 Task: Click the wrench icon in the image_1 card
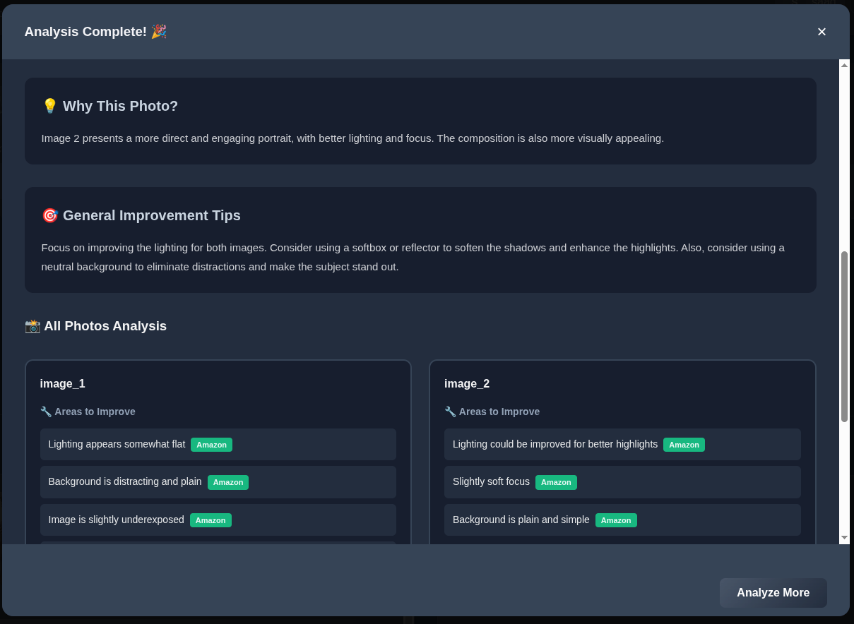point(46,412)
